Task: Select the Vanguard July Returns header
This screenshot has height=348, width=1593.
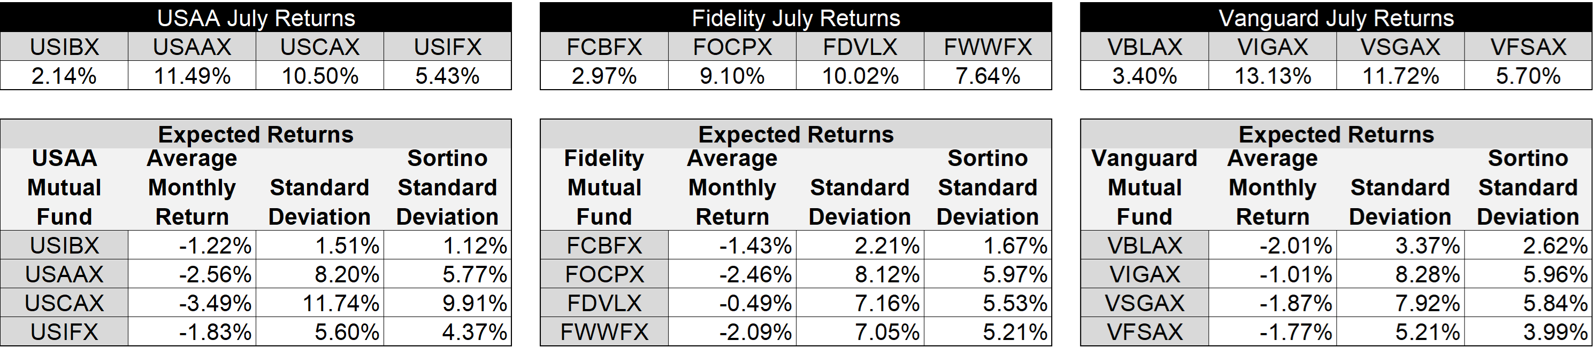Action: [1336, 17]
